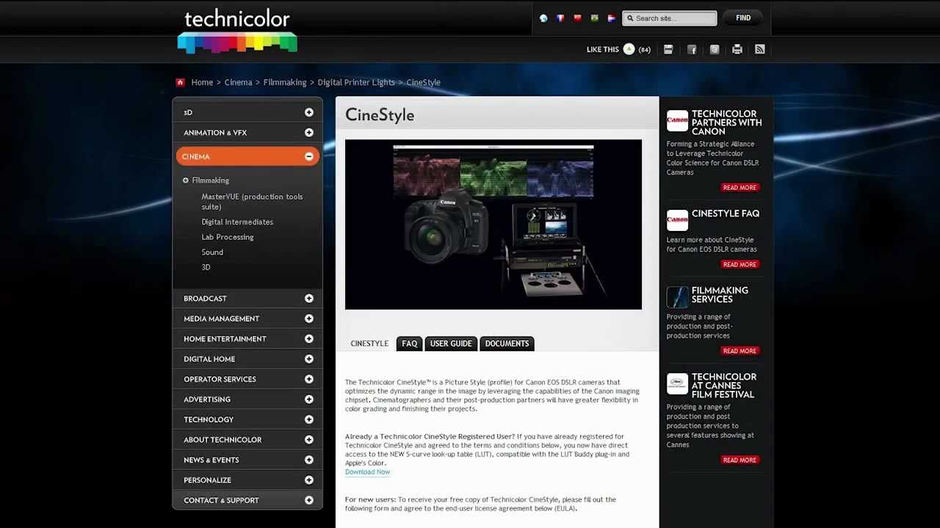Read More under Filmmaking Services
Image resolution: width=940 pixels, height=528 pixels.
tap(740, 351)
